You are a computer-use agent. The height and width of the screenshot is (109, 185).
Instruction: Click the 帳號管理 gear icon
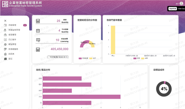point(5,44)
